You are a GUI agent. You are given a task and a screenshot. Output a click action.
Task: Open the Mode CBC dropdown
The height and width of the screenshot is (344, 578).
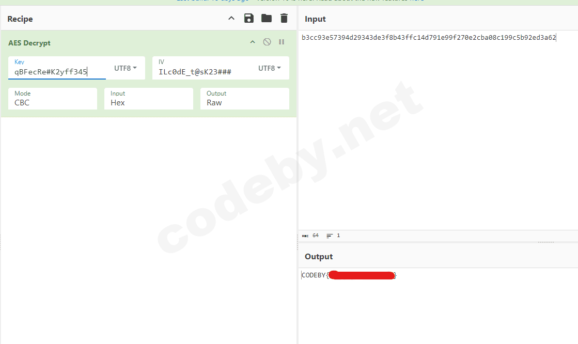click(53, 99)
